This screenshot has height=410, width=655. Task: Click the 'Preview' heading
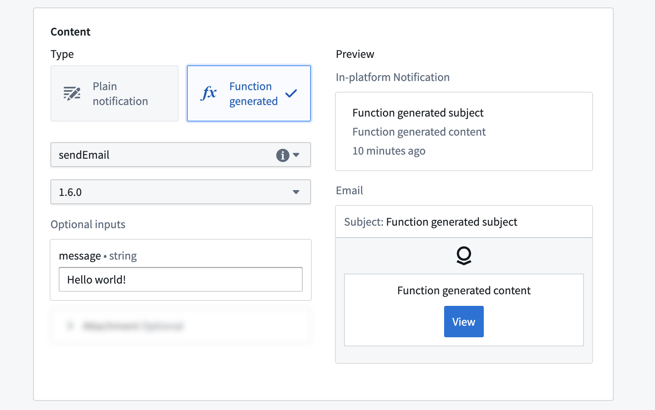(355, 54)
